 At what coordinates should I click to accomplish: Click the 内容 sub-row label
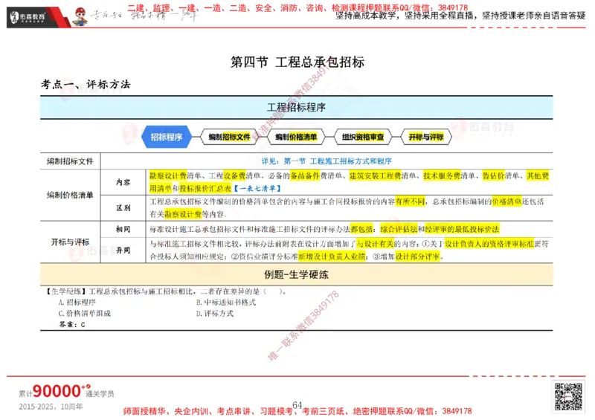pos(123,182)
